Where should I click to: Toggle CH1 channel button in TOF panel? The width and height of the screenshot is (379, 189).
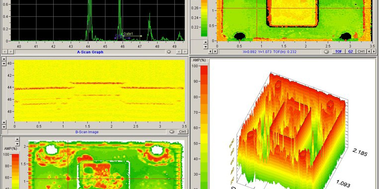coord(361,52)
